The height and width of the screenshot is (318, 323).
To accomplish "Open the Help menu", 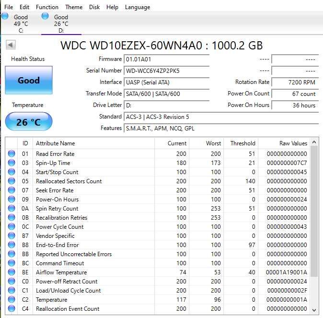I will tap(112, 7).
